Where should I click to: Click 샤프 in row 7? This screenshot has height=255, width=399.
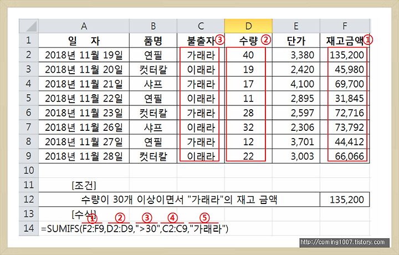click(x=153, y=127)
